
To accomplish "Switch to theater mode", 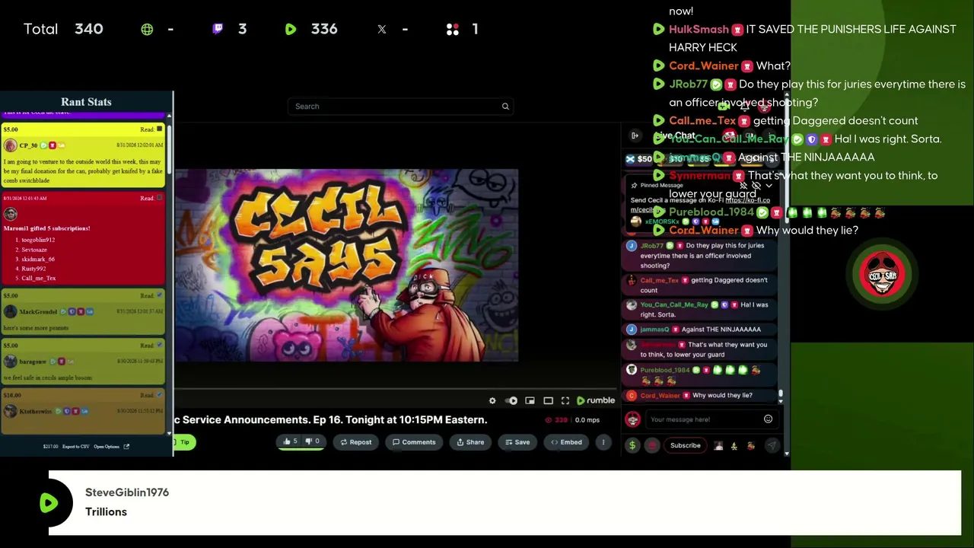I will point(548,400).
